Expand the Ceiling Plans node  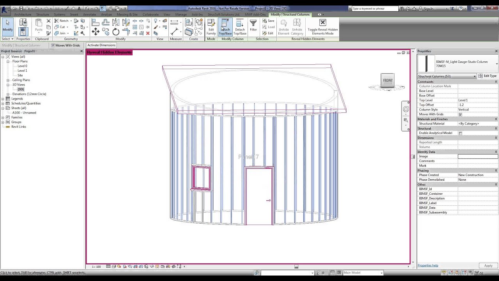tap(8, 80)
